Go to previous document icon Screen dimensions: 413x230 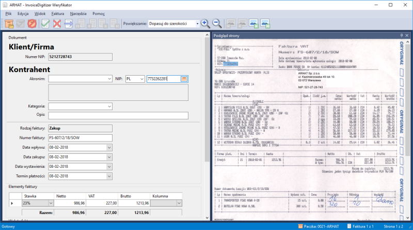pyautogui.click(x=91, y=24)
